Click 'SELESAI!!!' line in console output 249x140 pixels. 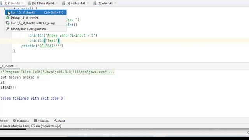click(8, 87)
